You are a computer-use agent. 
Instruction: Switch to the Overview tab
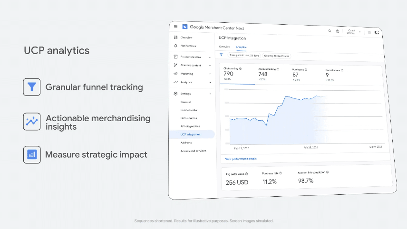[224, 47]
